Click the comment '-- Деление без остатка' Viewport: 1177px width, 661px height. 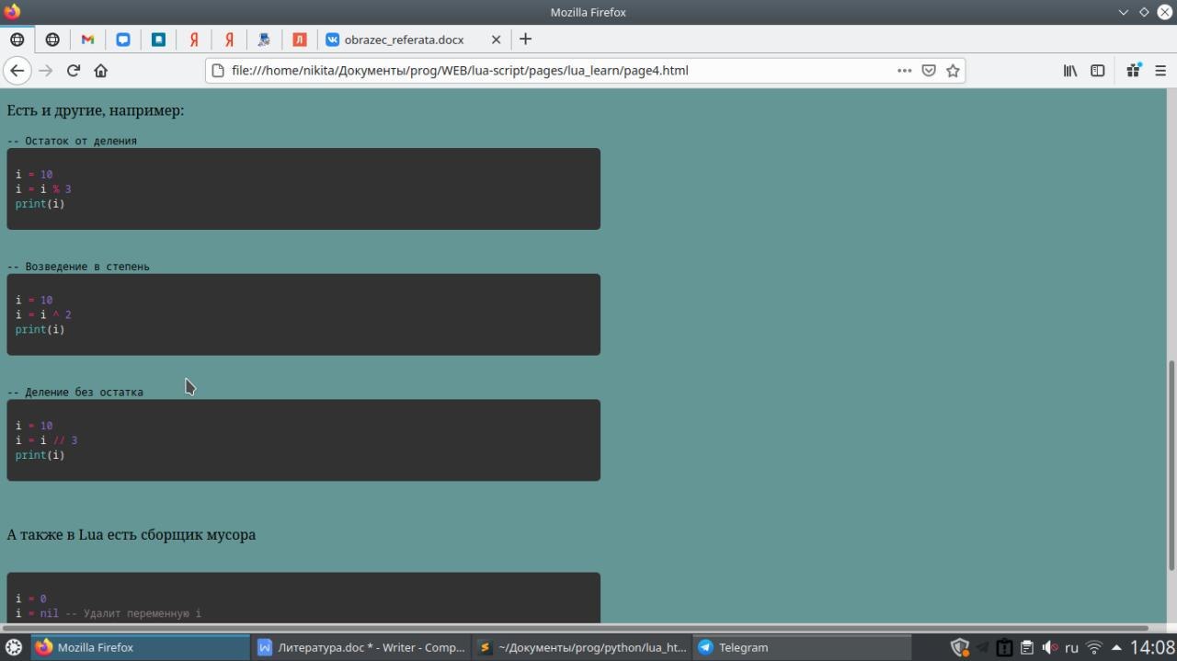[x=75, y=392]
